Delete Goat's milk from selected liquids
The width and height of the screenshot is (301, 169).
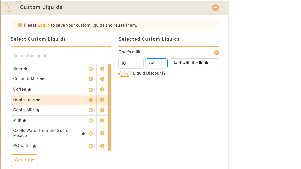216,52
